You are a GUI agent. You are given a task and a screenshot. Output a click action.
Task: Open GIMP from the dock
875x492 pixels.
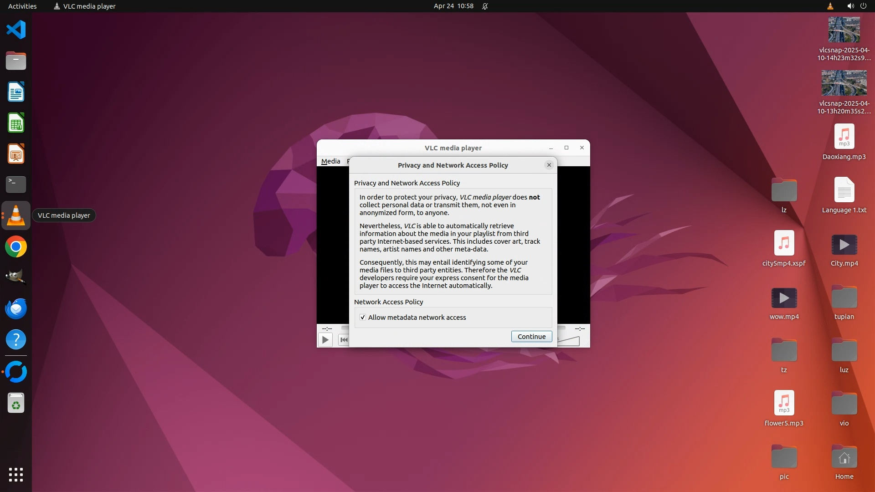16,277
